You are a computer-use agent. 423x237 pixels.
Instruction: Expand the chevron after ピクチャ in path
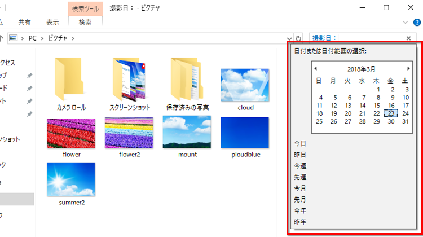(73, 38)
